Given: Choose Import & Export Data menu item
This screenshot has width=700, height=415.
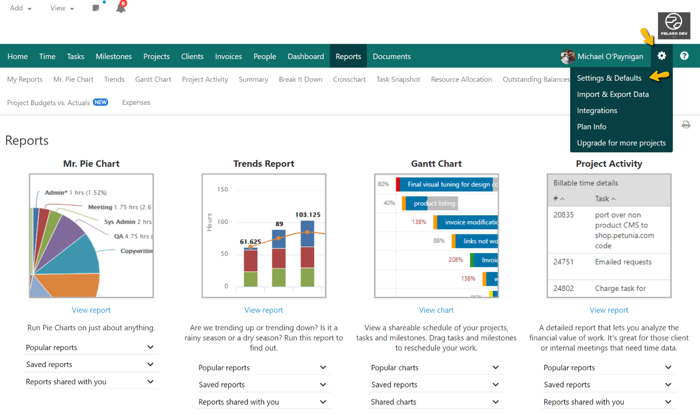Looking at the screenshot, I should point(612,94).
